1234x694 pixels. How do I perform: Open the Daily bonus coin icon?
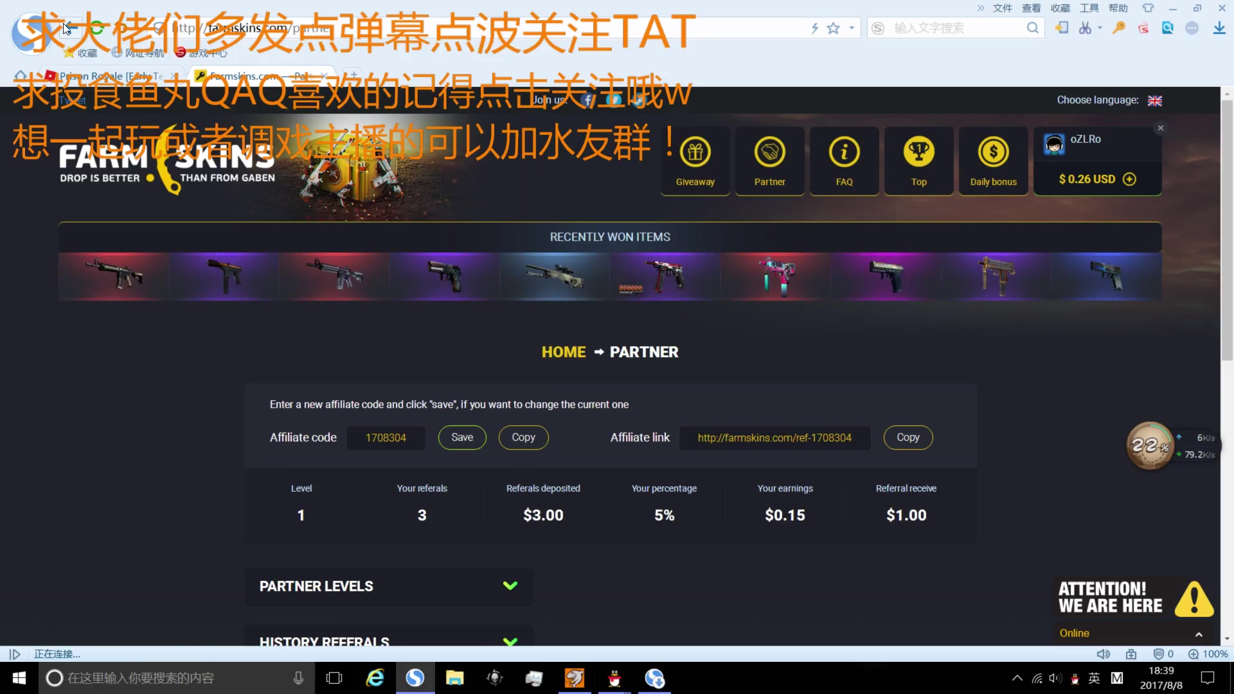tap(993, 161)
